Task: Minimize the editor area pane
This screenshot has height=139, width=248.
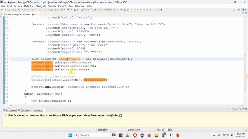Action: (243, 13)
